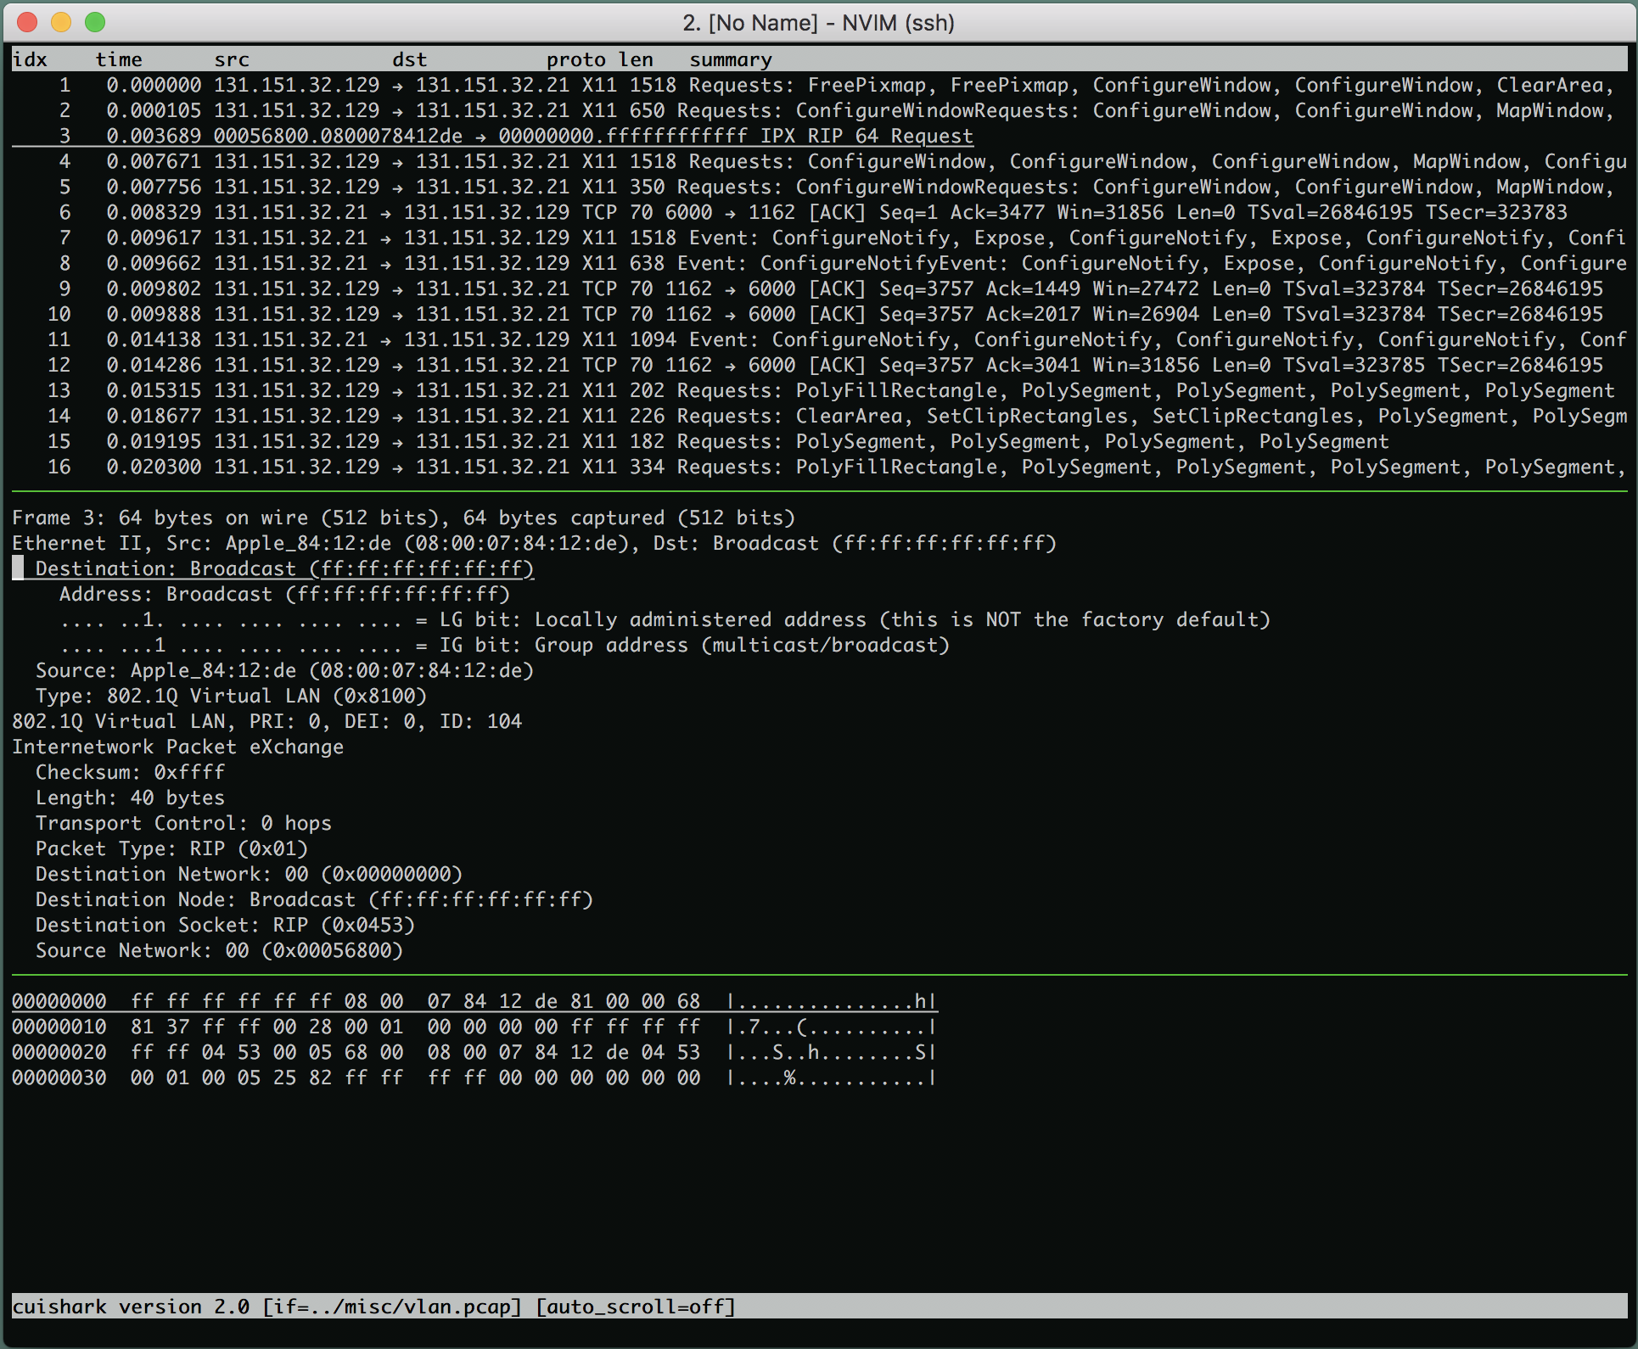Click the green zoom window button
1638x1349 pixels.
coord(95,22)
